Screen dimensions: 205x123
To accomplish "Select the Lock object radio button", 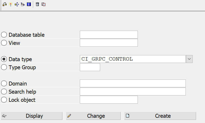I will pos(4,100).
